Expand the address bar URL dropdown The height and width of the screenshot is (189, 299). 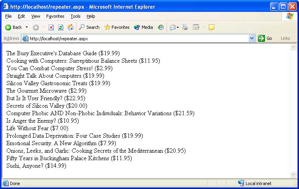(x=252, y=38)
